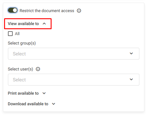This screenshot has height=115, width=147.
Task: Click info icon next to Select user(s)
Action: point(38,69)
